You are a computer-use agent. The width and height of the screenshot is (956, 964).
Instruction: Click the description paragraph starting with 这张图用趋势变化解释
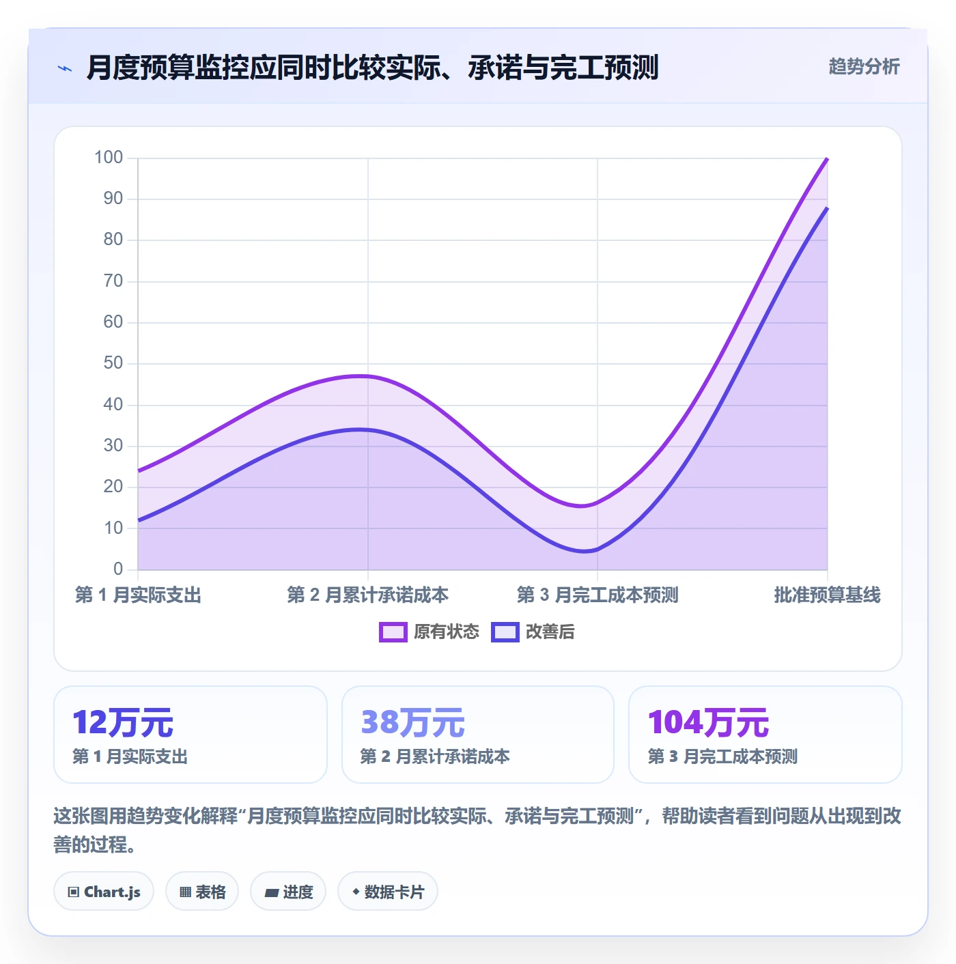coord(477,830)
